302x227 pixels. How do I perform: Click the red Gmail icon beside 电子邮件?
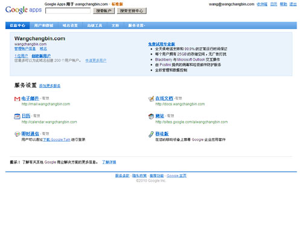click(18, 99)
